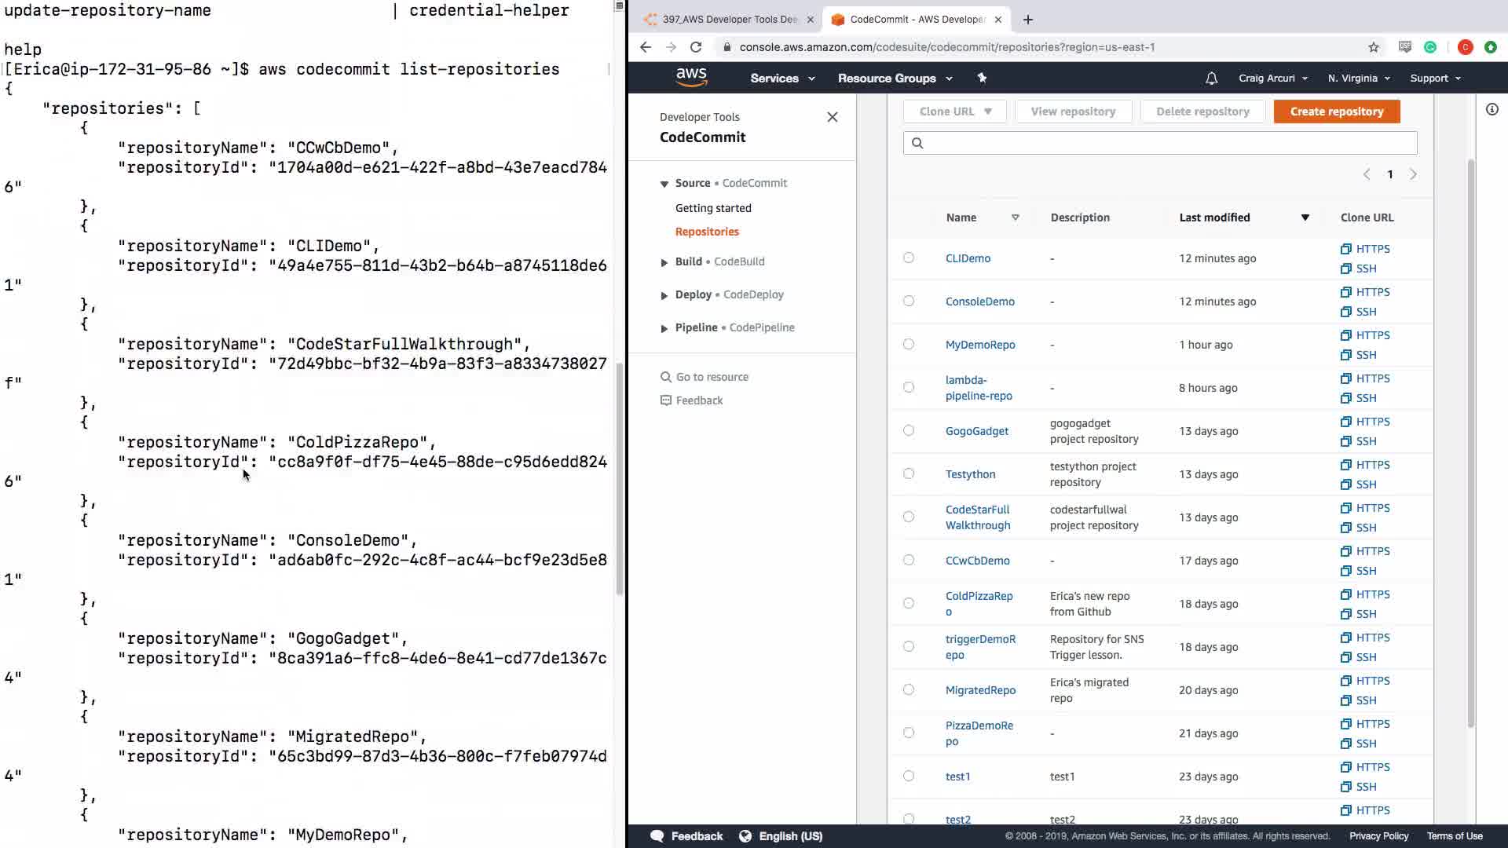Click the pin shortcuts icon in navbar
Image resolution: width=1508 pixels, height=848 pixels.
(x=982, y=78)
